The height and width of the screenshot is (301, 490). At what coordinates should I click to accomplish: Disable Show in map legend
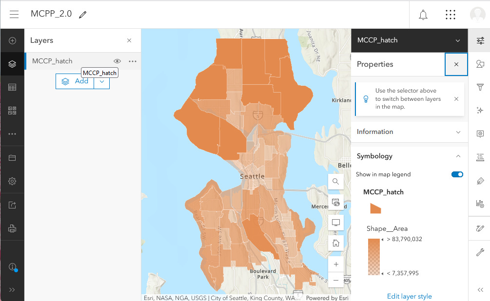tap(457, 174)
